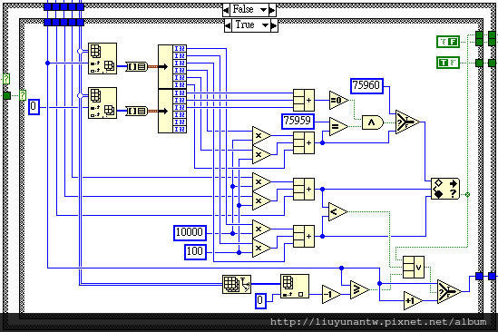Click the inner case selector terminal question mark
Image resolution: width=498 pixels, height=332 pixels.
[23, 95]
